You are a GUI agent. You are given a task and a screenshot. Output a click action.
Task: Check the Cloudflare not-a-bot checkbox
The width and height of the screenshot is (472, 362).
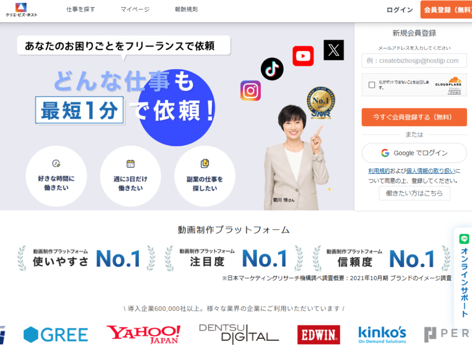[372, 85]
